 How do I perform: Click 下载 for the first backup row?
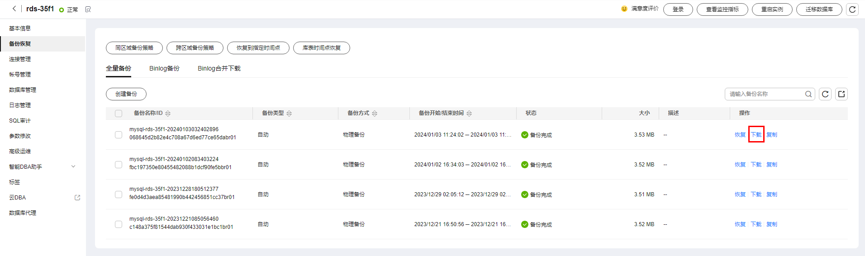click(x=756, y=135)
